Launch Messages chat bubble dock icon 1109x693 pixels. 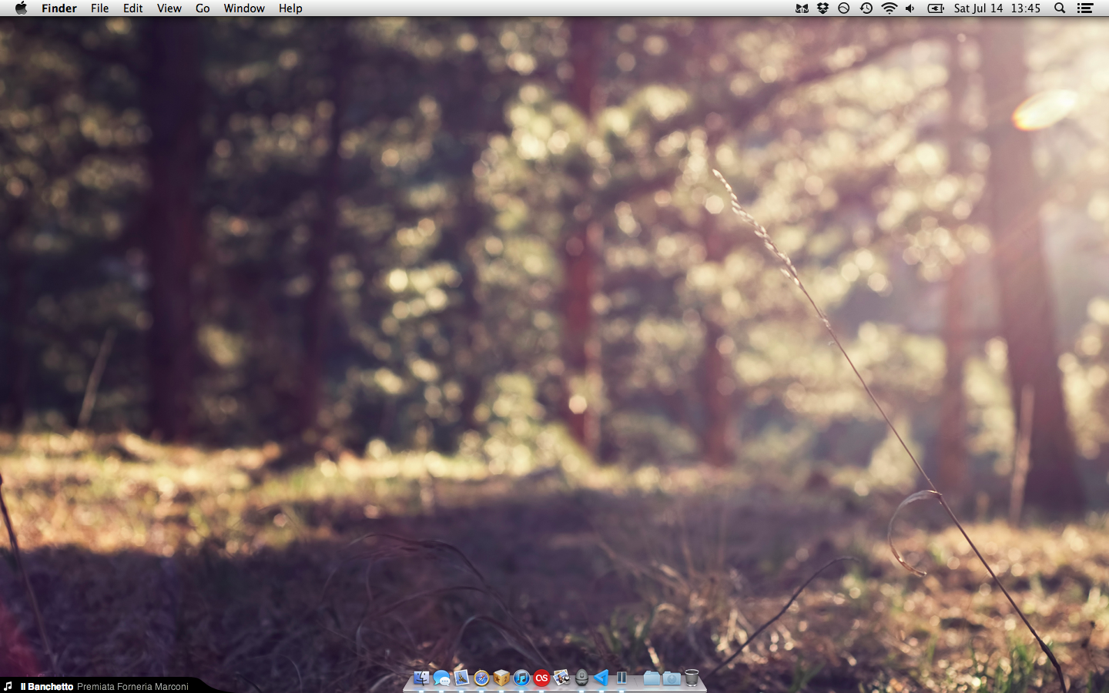pyautogui.click(x=441, y=678)
